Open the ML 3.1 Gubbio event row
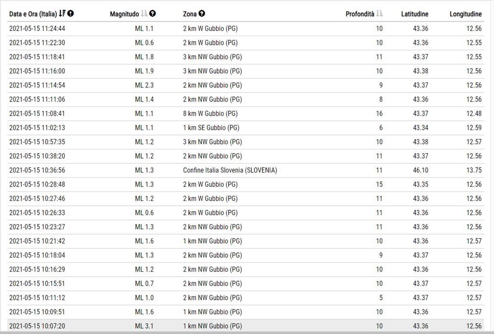 click(x=246, y=326)
